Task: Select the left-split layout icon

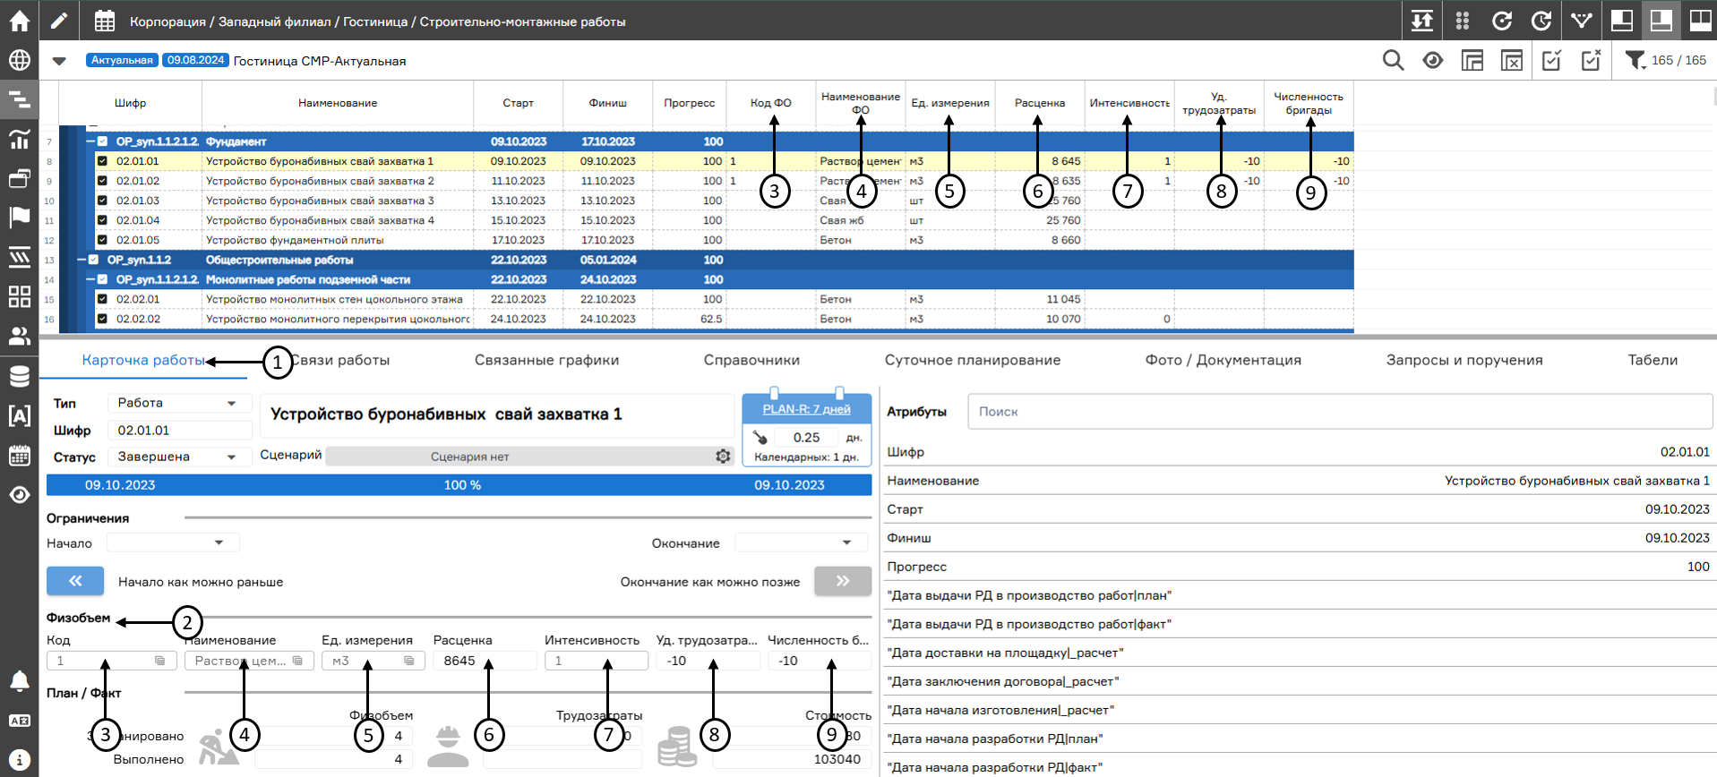Action: (x=1621, y=20)
